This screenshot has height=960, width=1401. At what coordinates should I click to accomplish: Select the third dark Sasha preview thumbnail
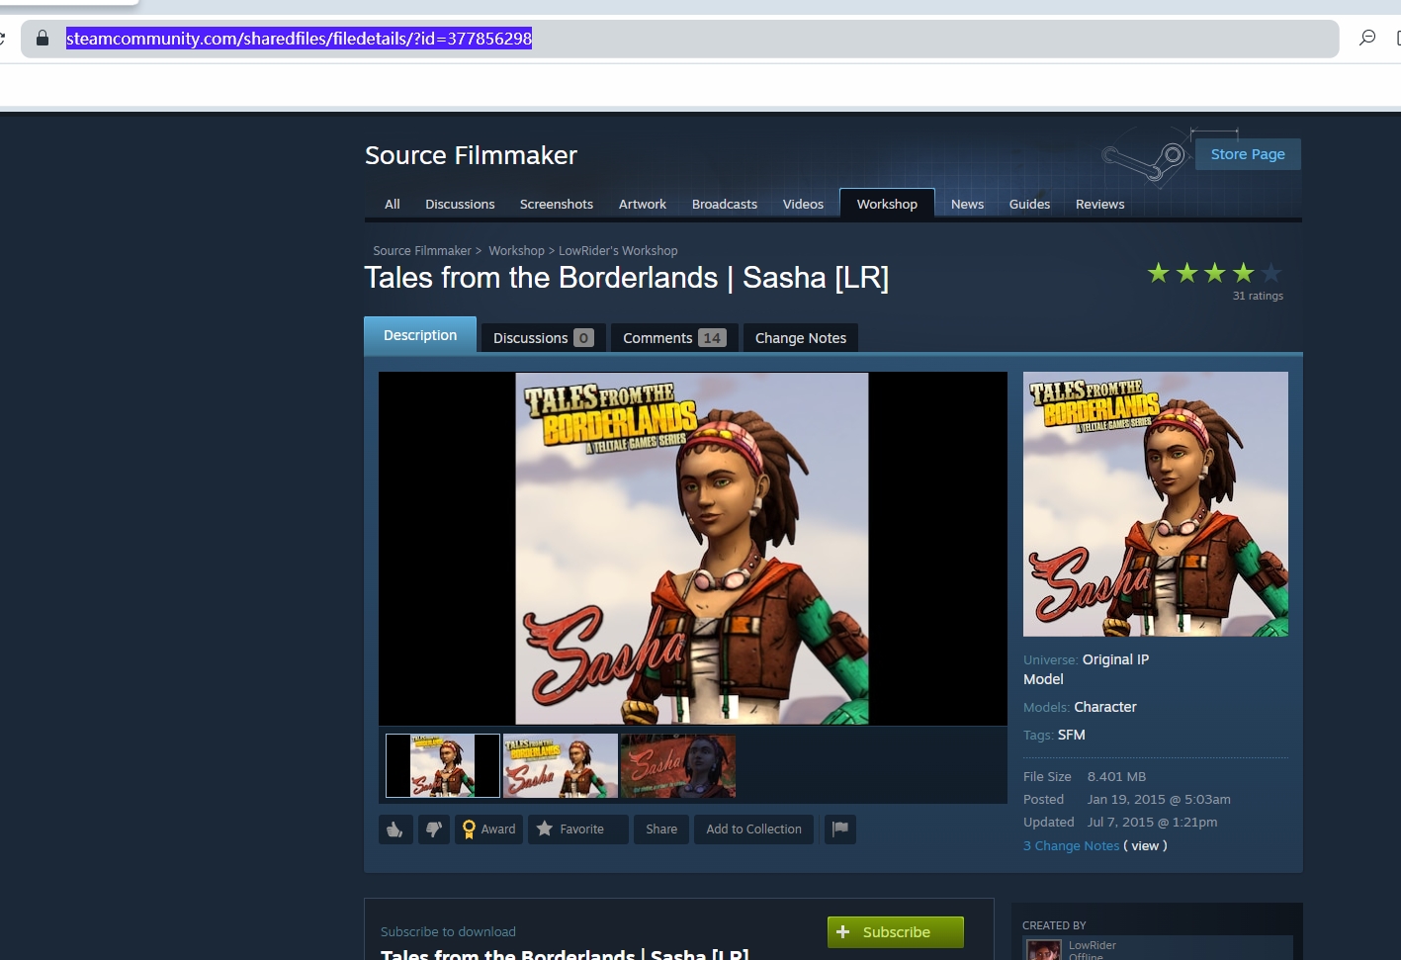click(678, 766)
